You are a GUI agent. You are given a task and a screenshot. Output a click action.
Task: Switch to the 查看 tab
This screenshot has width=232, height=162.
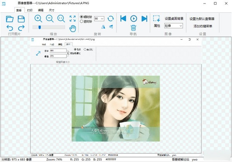(19, 10)
